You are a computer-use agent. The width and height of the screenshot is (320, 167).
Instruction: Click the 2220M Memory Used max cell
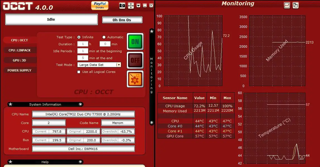pyautogui.click(x=227, y=111)
